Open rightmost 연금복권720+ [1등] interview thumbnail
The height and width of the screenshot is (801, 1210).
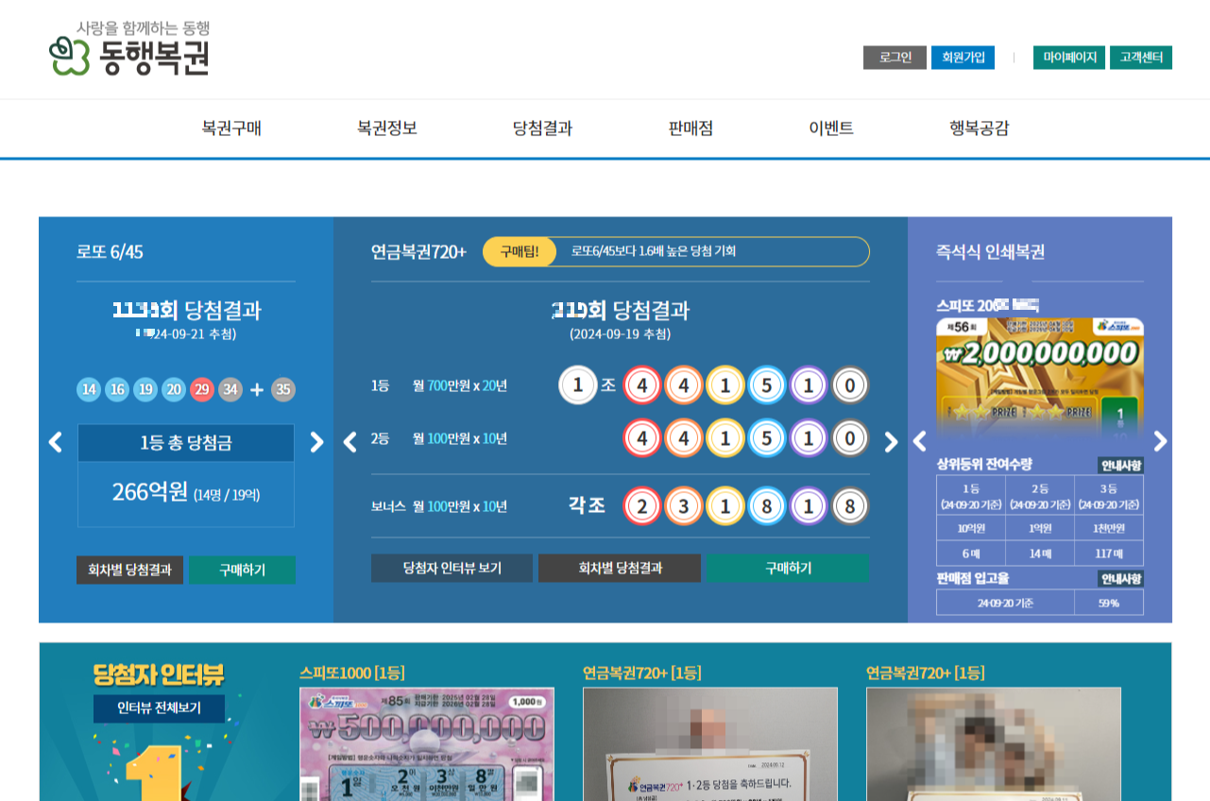[994, 744]
